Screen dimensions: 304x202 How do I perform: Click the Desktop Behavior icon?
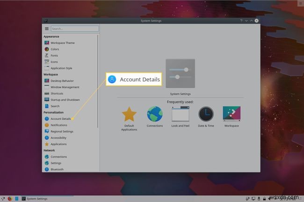(x=47, y=81)
